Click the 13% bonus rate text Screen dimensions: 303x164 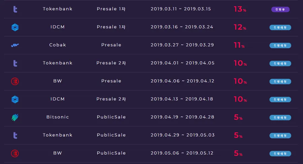(x=240, y=9)
